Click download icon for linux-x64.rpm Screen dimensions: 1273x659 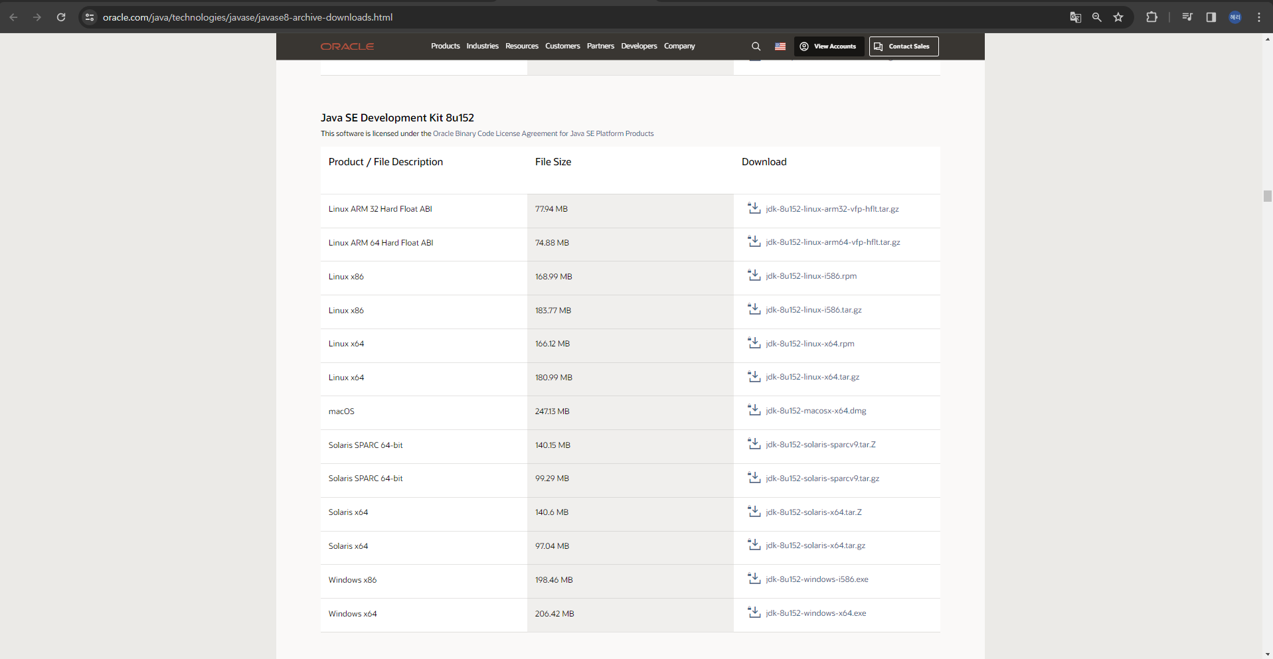tap(754, 342)
